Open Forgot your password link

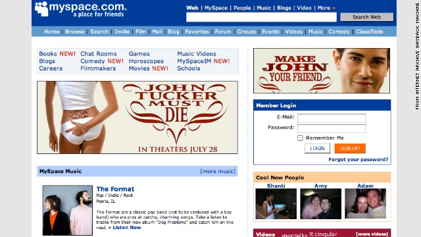pyautogui.click(x=359, y=159)
